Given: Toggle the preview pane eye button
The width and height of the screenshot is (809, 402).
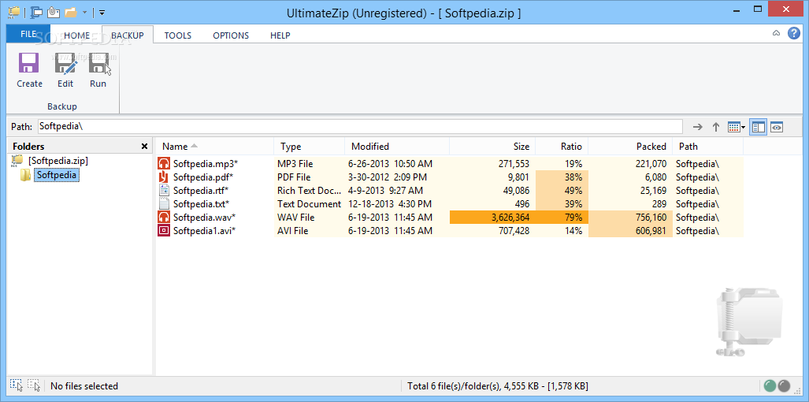Looking at the screenshot, I should click(x=777, y=127).
